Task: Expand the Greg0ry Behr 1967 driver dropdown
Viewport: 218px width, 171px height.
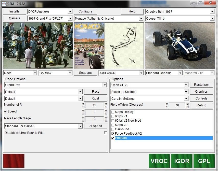Action: (x=212, y=12)
